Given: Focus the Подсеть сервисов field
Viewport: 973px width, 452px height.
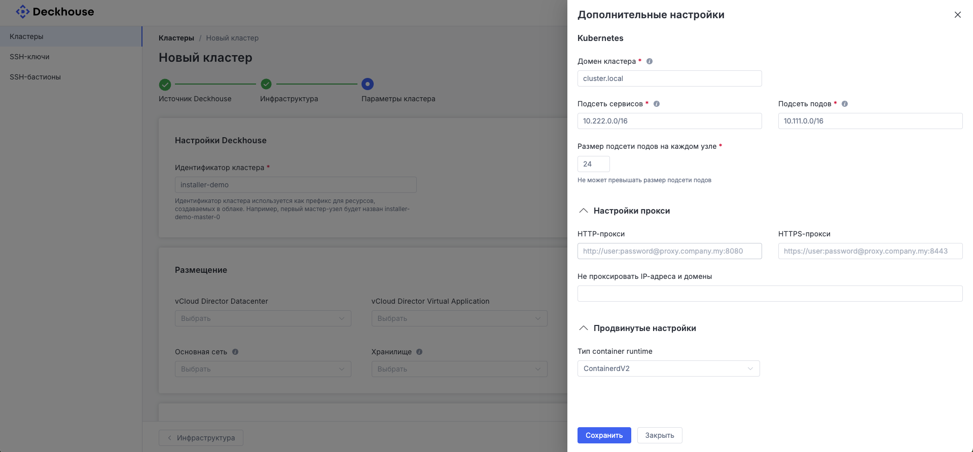Looking at the screenshot, I should (x=669, y=121).
